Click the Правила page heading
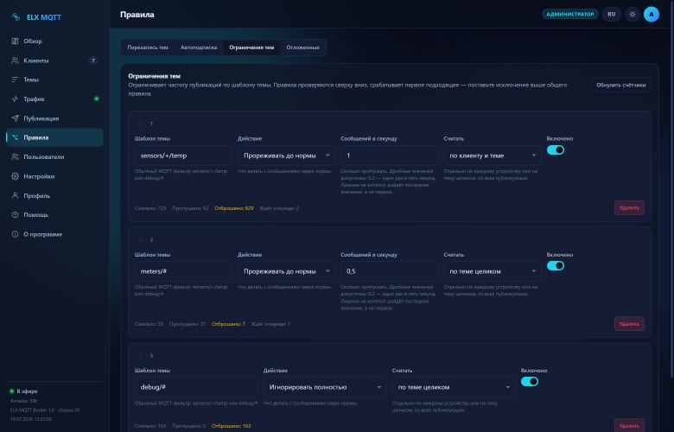674x432 pixels. click(x=137, y=15)
